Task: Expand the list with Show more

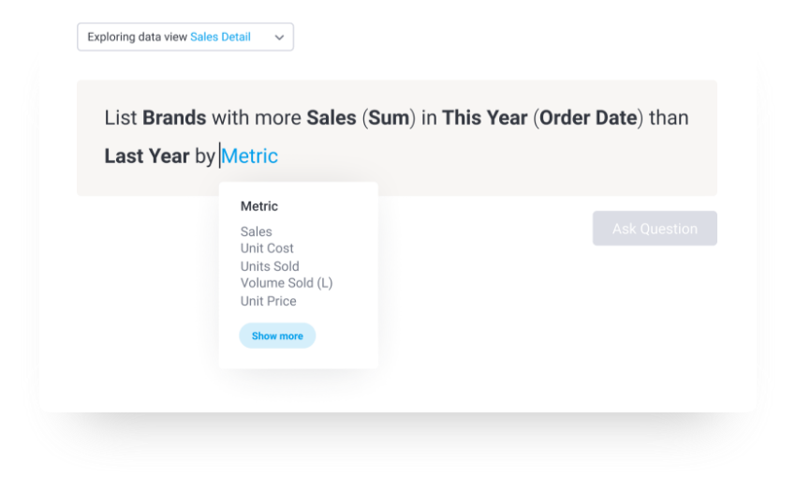Action: (277, 336)
